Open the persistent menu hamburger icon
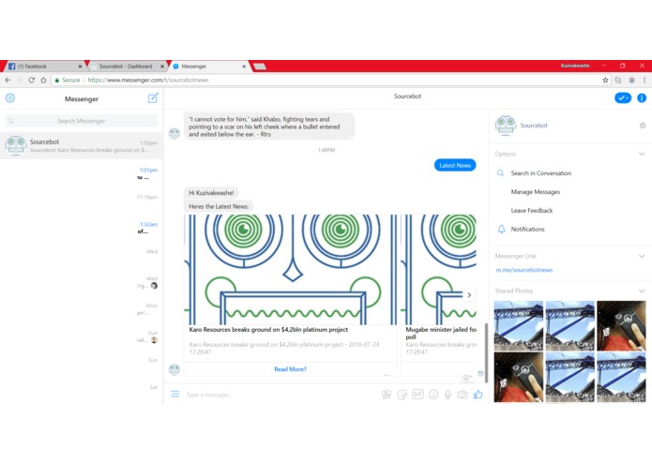This screenshot has height=463, width=652. (x=175, y=394)
